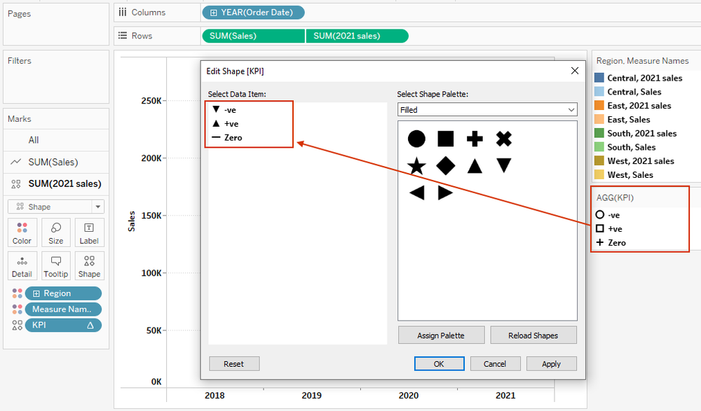Image resolution: width=701 pixels, height=411 pixels.
Task: Select the Color mark property
Action: (22, 232)
